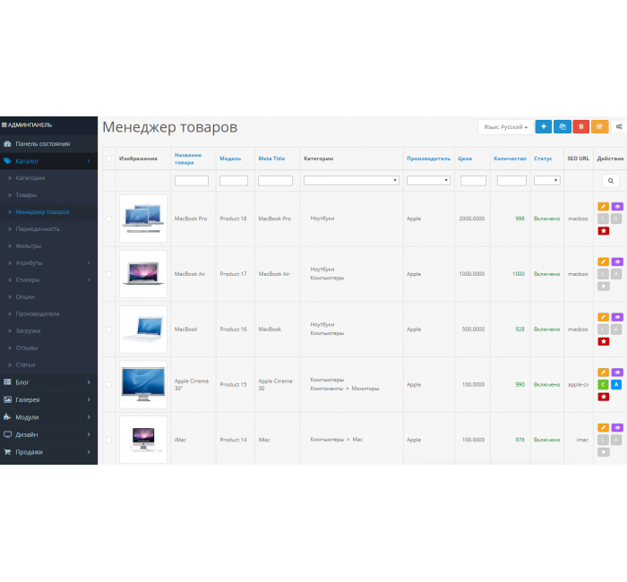Click grey A icon in MacBook Air row
Screen dimensions: 627x582
point(616,274)
